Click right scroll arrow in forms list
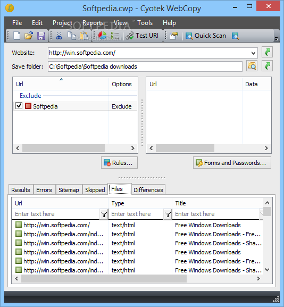 [x=266, y=148]
